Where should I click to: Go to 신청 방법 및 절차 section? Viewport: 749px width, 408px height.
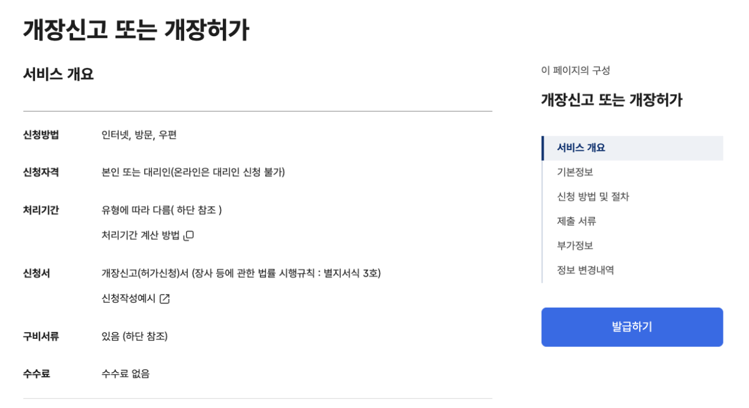[593, 197]
